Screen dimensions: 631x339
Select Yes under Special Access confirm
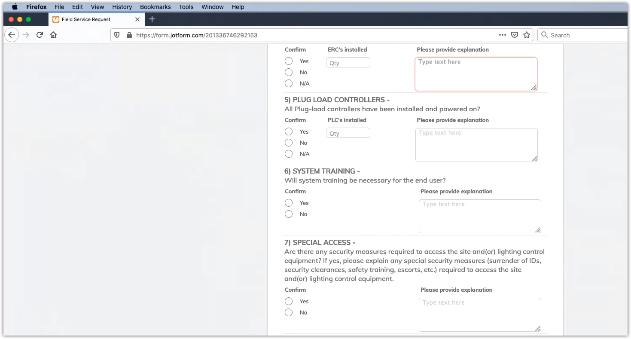click(288, 301)
